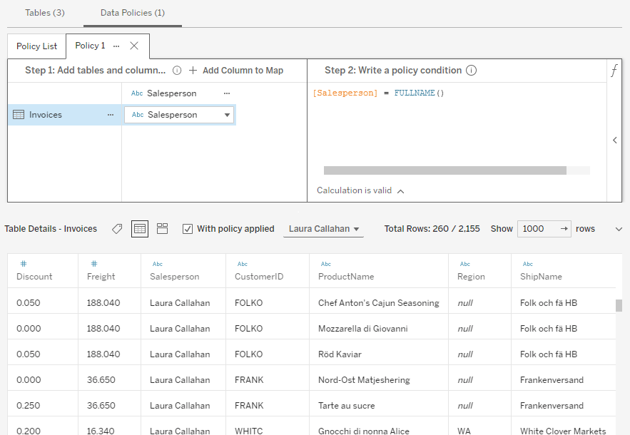
Task: Open the Laura Callahan user preview dropdown
Action: click(323, 229)
